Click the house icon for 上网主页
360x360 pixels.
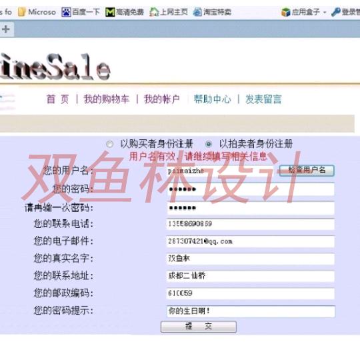(x=154, y=12)
